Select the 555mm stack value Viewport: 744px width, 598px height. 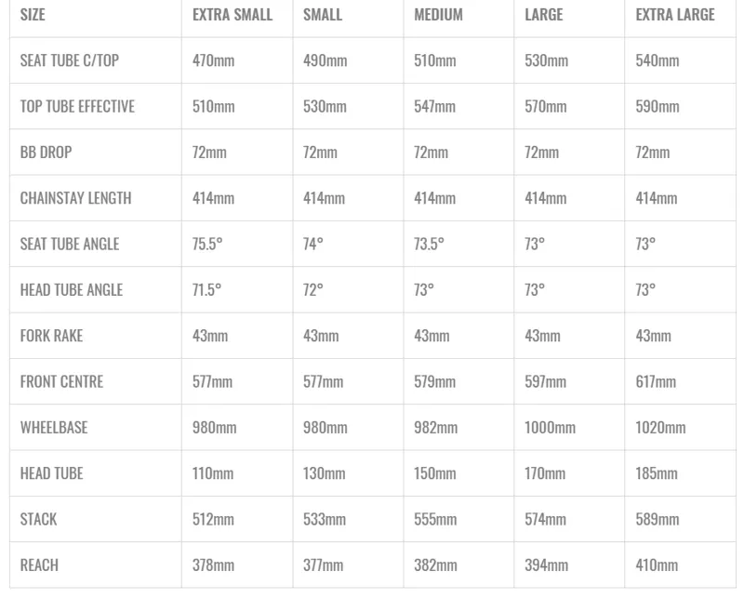[435, 519]
